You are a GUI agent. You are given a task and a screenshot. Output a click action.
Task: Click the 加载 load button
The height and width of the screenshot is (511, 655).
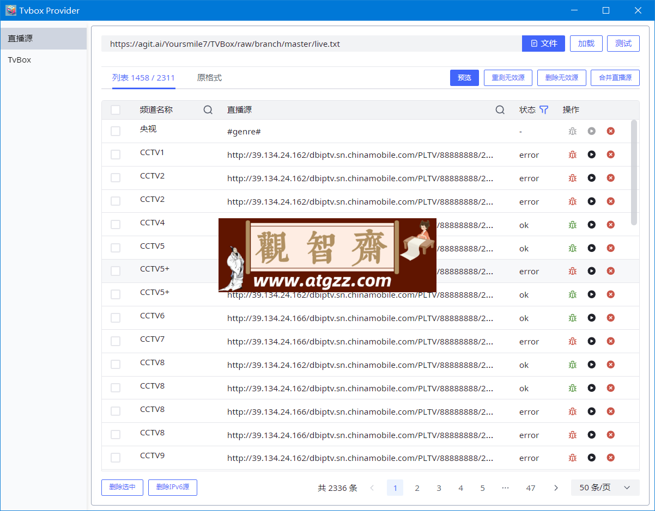click(x=586, y=44)
